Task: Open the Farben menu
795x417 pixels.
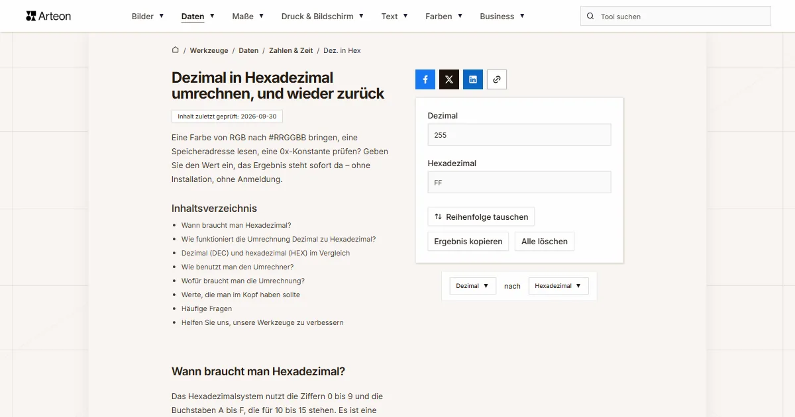Action: (444, 17)
